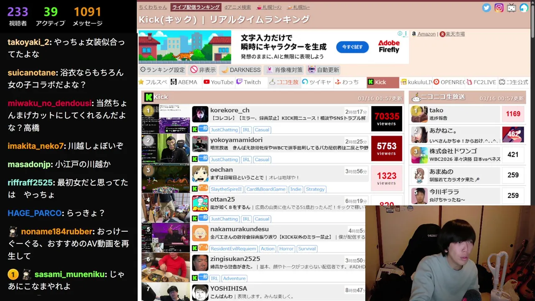Image resolution: width=535 pixels, height=301 pixels.
Task: Switch to the kukuluLIVE tab
Action: (x=416, y=82)
